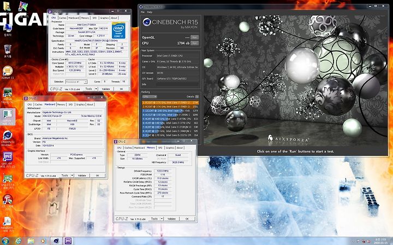Viewport: 393px width, 245px height.
Task: Select the top ranking entry scoring 1794
Action: (170, 102)
